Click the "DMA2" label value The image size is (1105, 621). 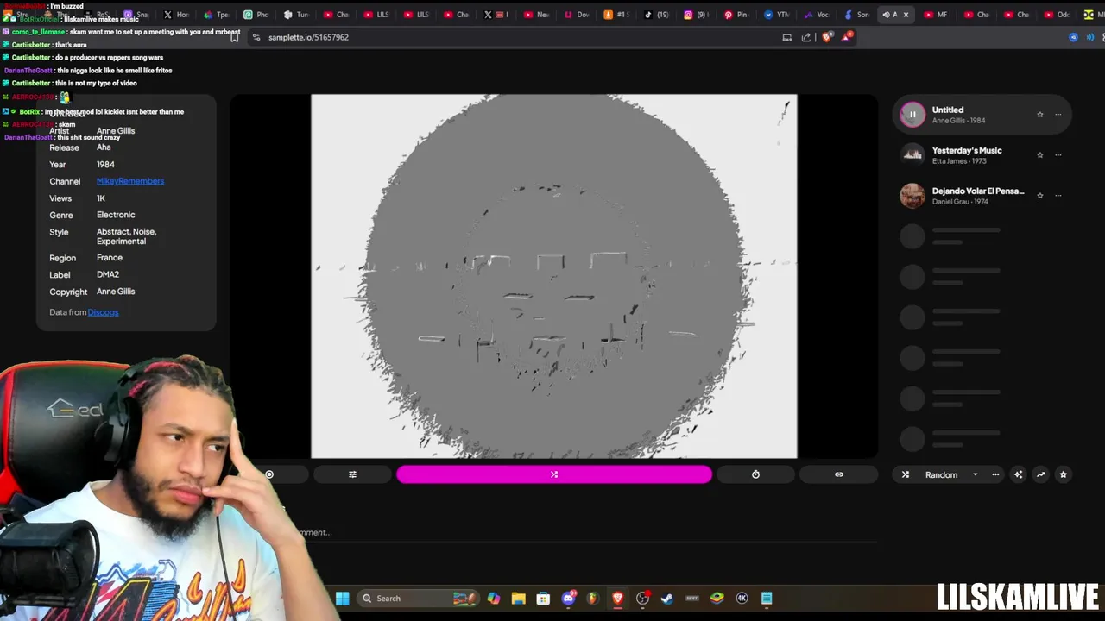click(108, 274)
